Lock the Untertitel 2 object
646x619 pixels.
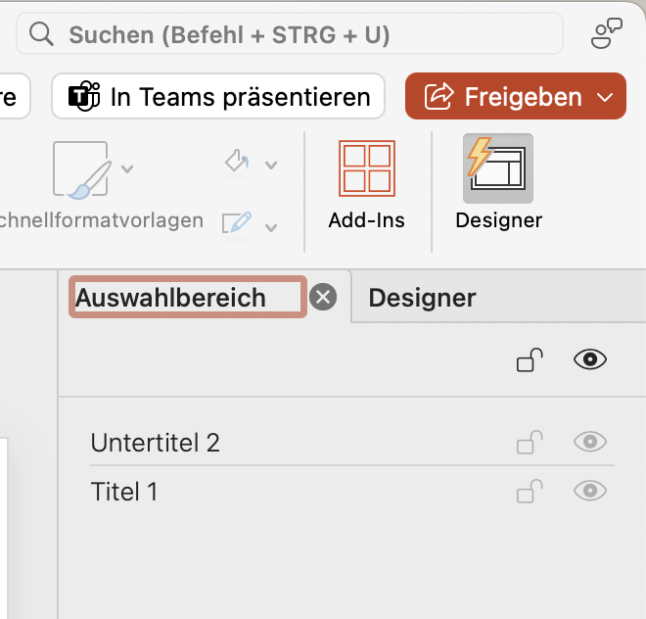coord(530,442)
